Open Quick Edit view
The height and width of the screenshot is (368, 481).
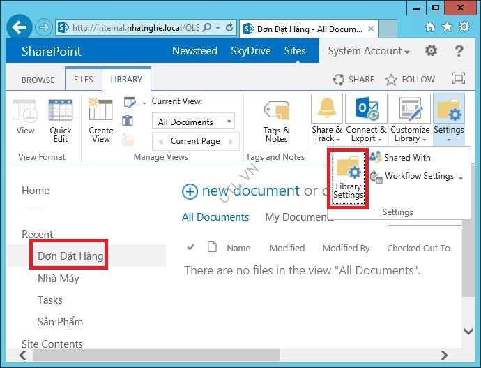[x=61, y=112]
